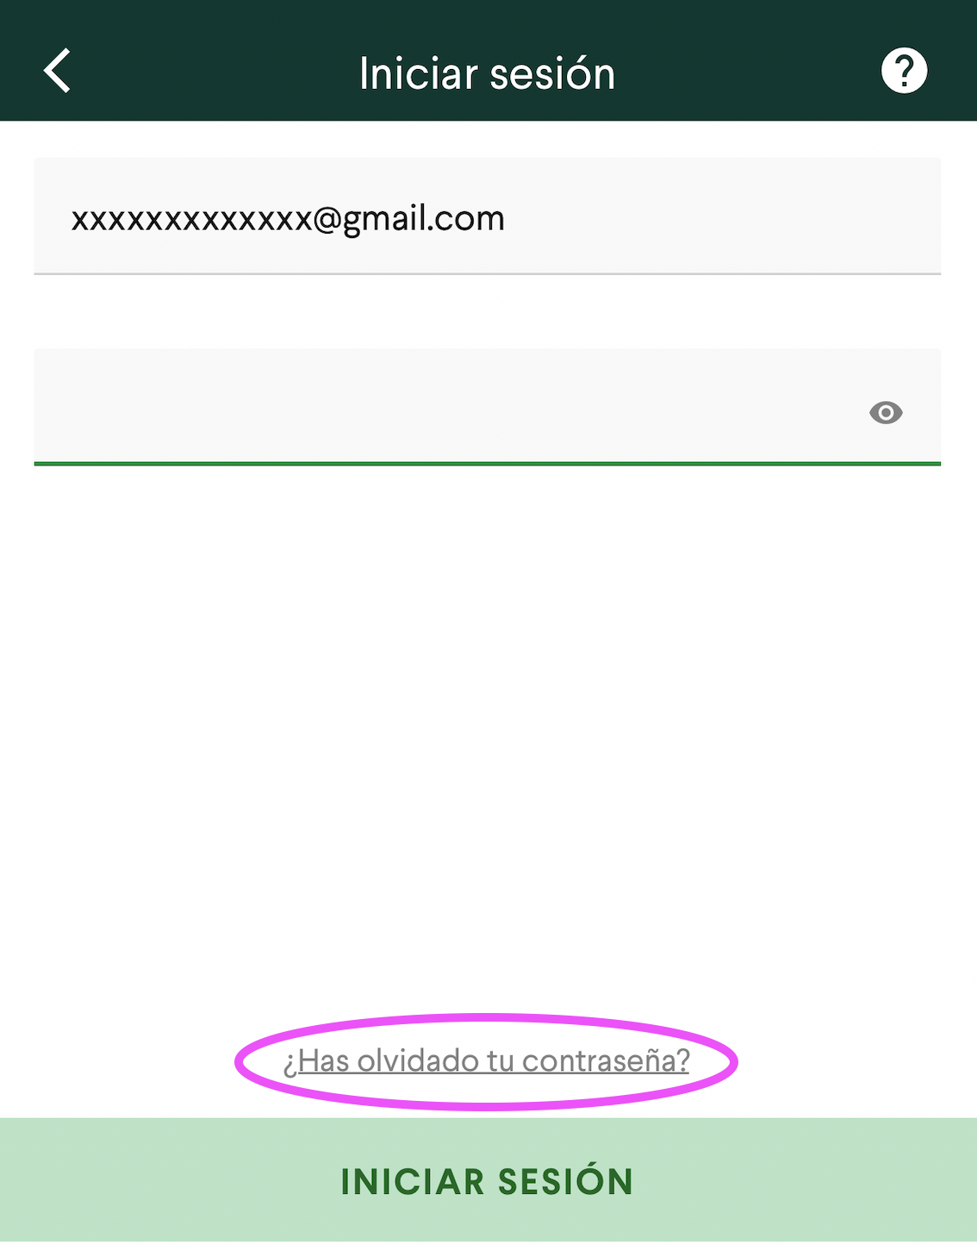Tap the INICIAR SESIÓN button
977x1257 pixels.
(x=488, y=1180)
